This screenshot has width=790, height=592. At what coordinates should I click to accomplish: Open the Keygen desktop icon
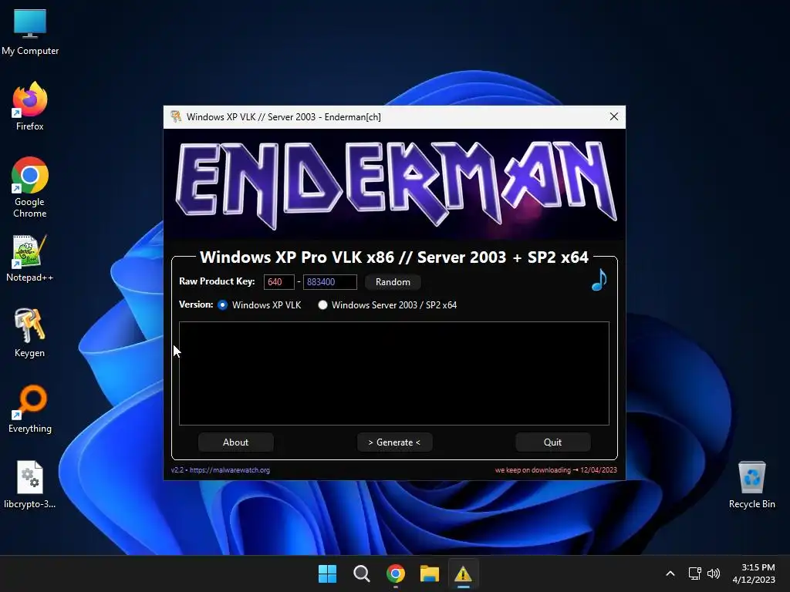coord(30,333)
